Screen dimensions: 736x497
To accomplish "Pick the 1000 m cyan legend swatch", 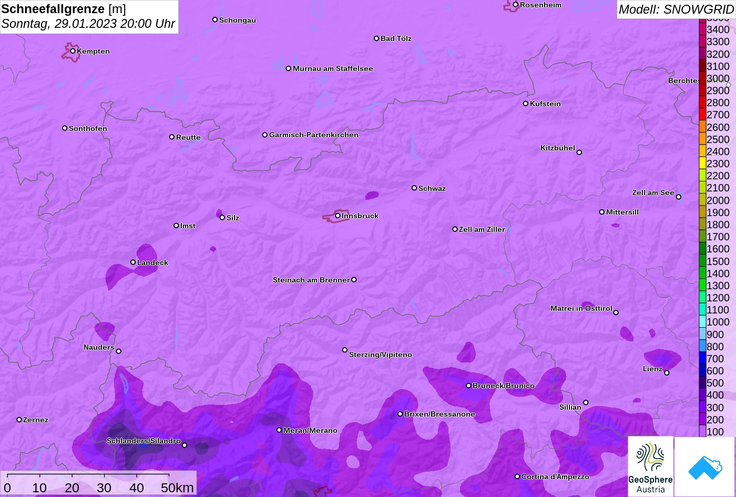I will pos(702,322).
